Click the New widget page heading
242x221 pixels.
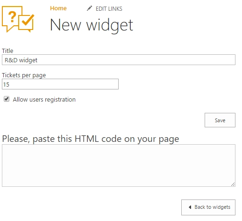[x=92, y=25]
